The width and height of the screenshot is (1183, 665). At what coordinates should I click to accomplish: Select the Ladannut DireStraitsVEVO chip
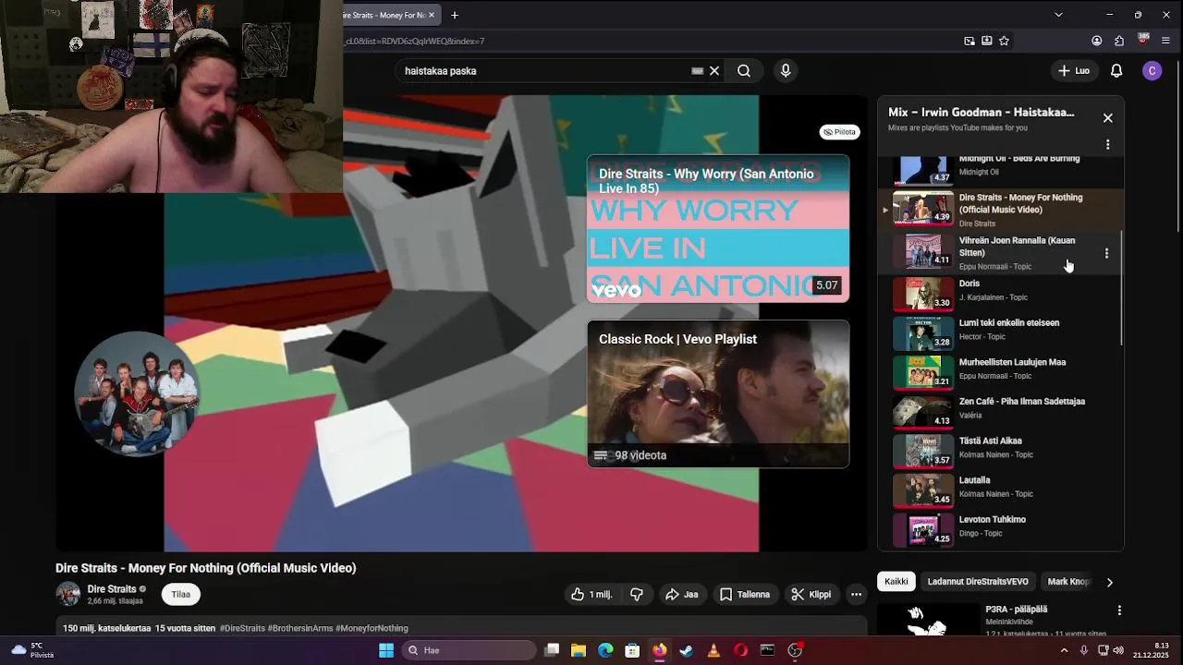click(978, 582)
